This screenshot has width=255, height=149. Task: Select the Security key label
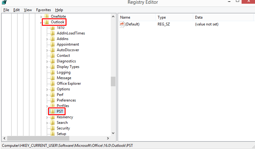[x=63, y=128]
